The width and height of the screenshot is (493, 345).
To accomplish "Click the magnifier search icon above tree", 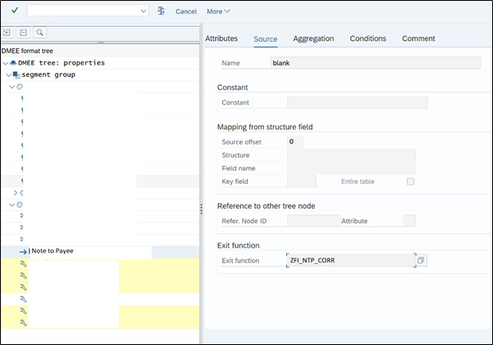I will click(39, 33).
